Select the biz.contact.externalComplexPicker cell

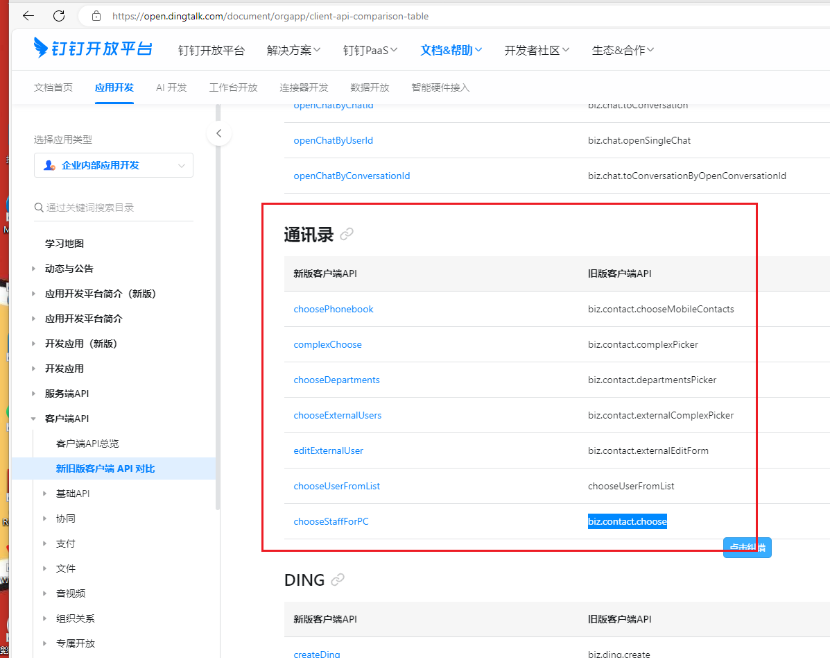661,415
